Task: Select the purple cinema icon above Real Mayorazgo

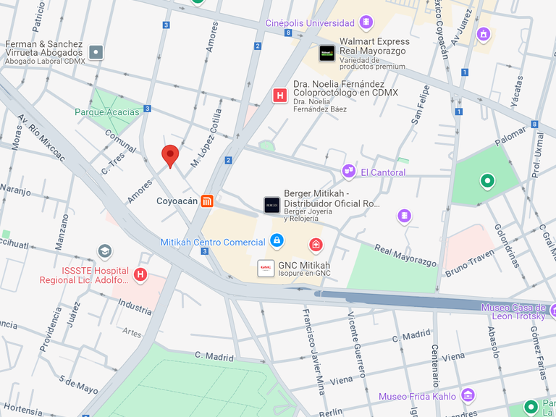Action: (404, 216)
